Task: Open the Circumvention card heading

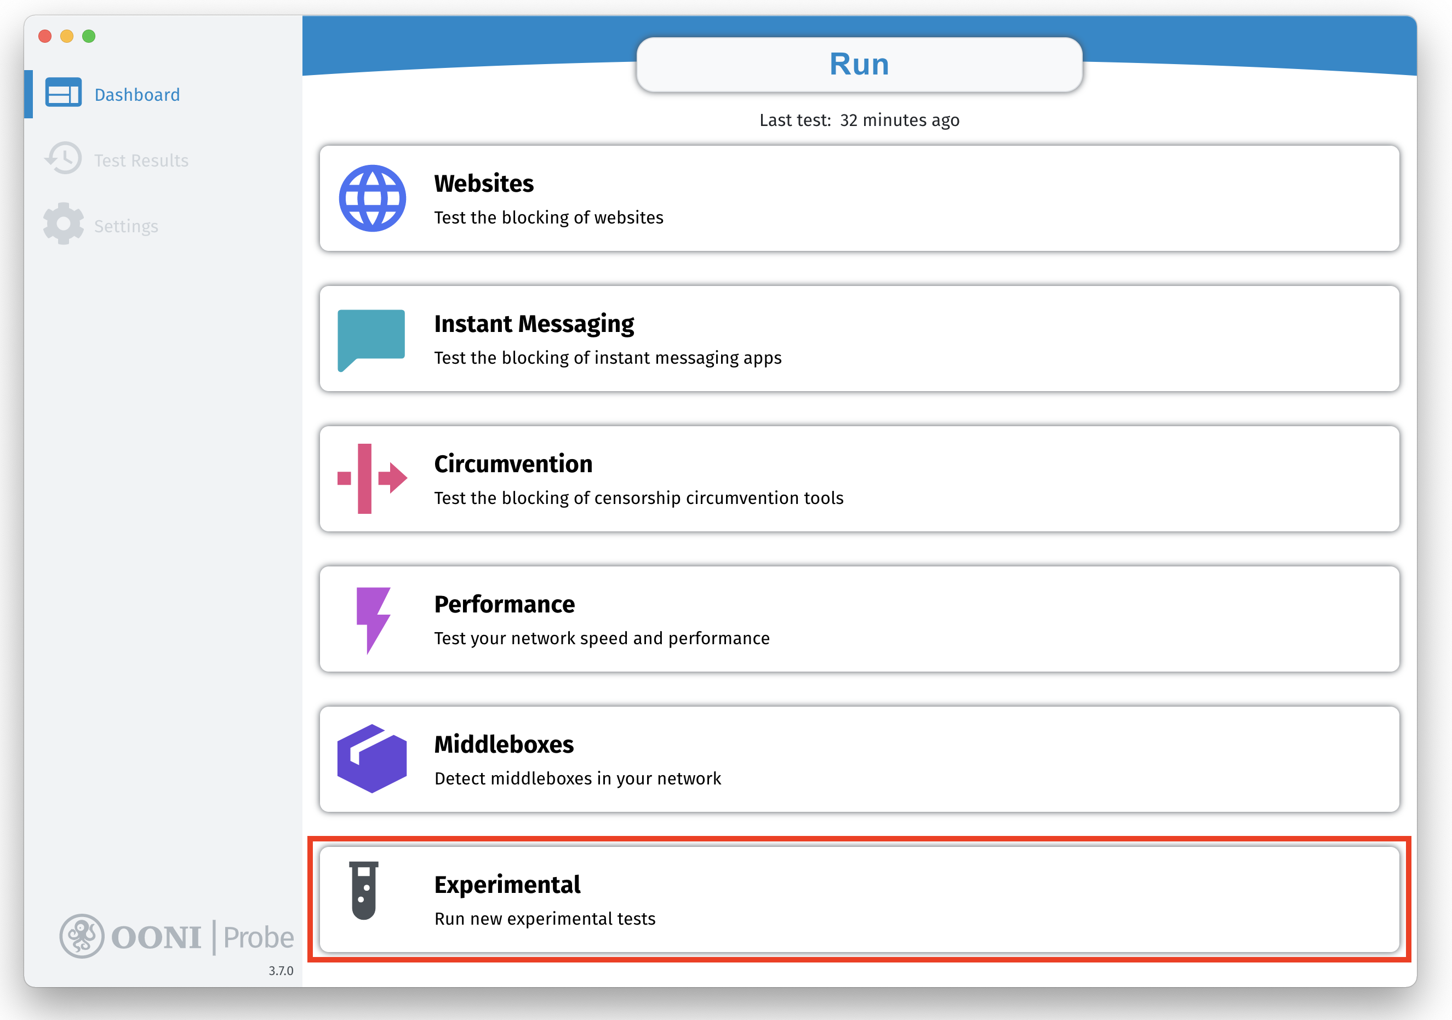Action: click(x=513, y=464)
